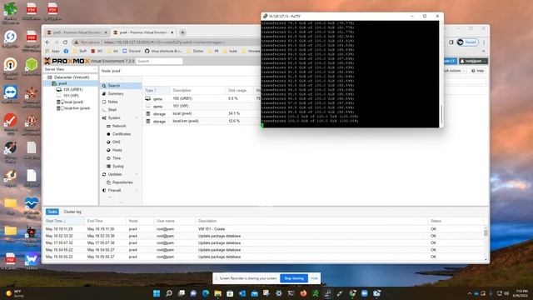Select the local-lvm (pve4) storage row
The height and width of the screenshot is (300, 533).
202,121
